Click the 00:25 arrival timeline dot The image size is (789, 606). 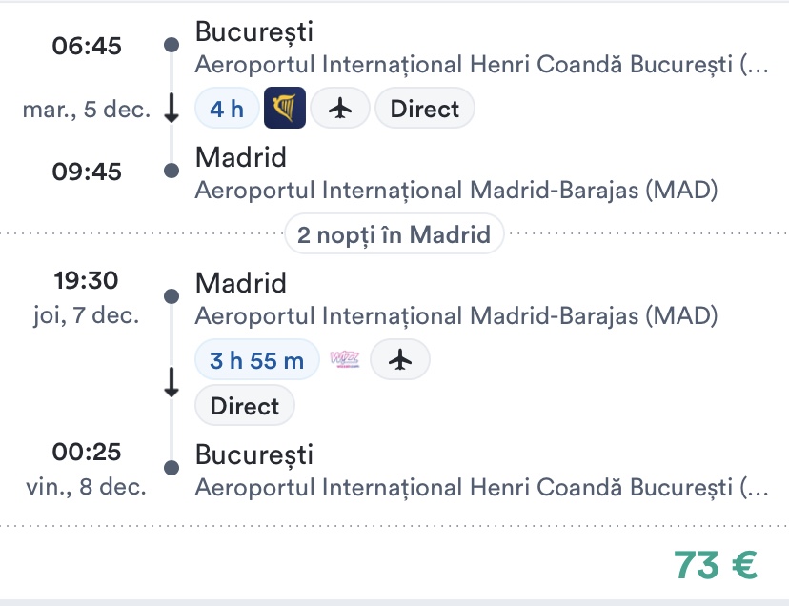click(x=172, y=468)
